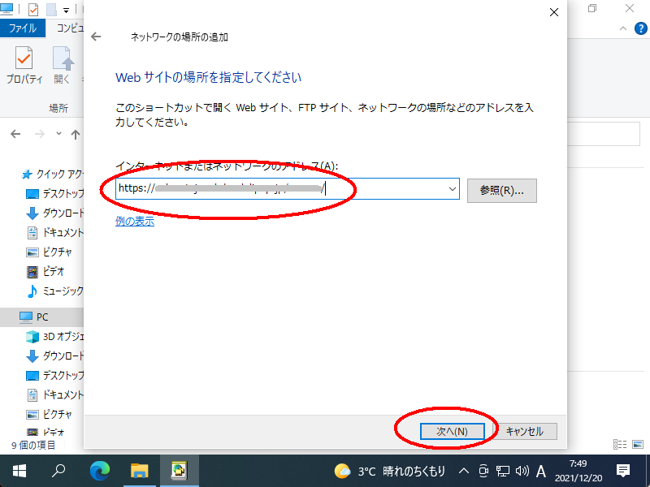The width and height of the screenshot is (650, 487).
Task: Click the volume speaker tray icon
Action: 522,471
